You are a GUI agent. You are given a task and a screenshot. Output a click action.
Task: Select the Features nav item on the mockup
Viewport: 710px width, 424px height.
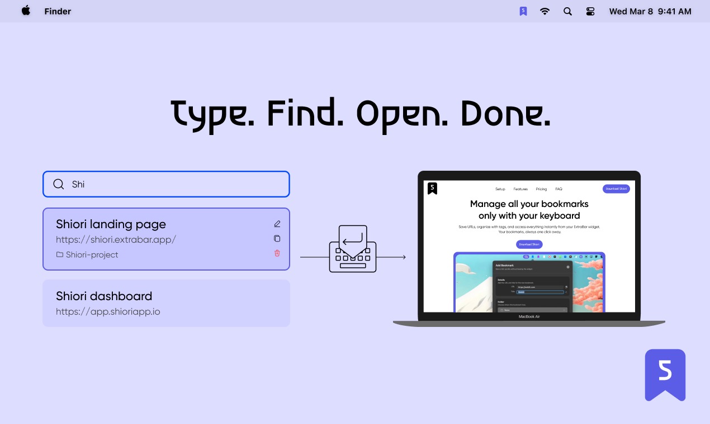click(x=520, y=189)
